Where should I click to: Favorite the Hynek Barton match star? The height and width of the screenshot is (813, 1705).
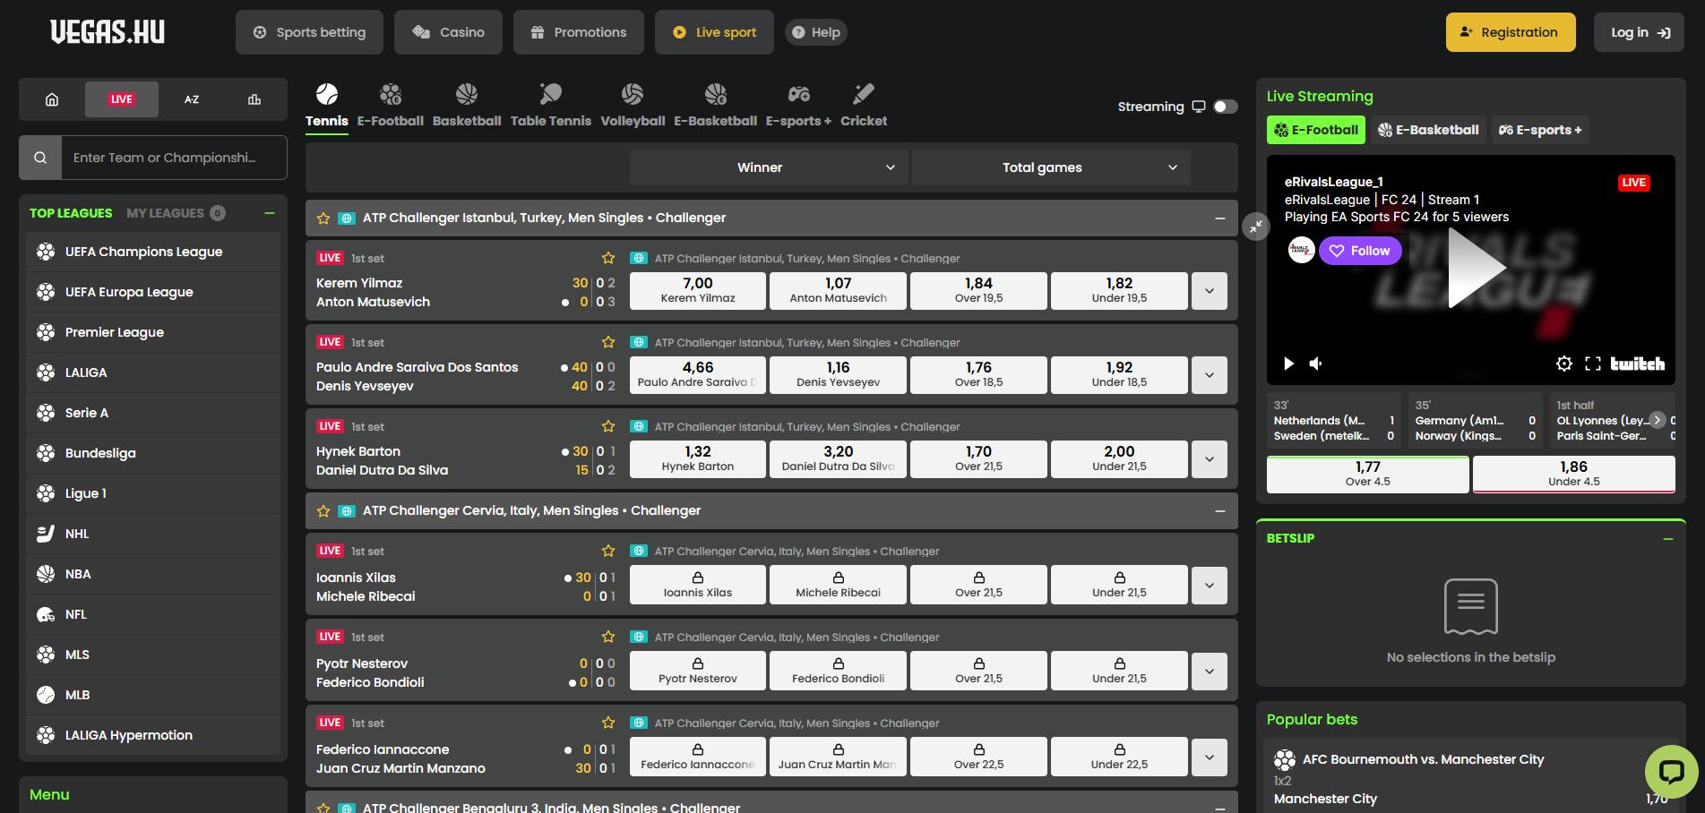click(x=608, y=426)
